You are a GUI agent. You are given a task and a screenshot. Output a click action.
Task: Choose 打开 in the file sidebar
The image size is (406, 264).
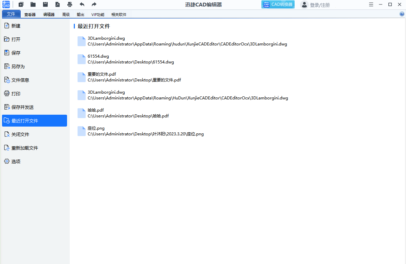(35, 39)
